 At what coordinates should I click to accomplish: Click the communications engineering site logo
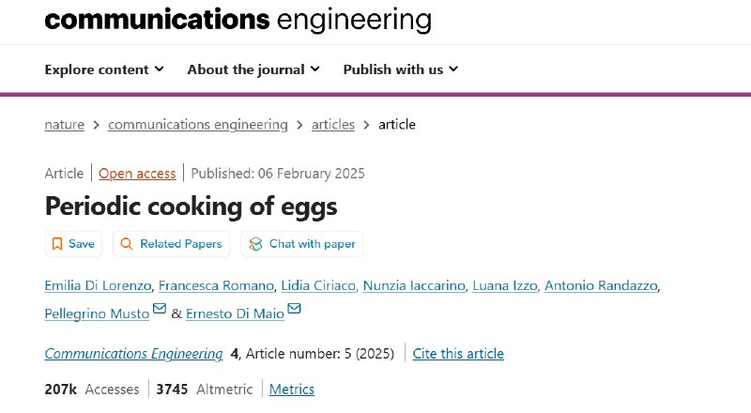[x=238, y=19]
